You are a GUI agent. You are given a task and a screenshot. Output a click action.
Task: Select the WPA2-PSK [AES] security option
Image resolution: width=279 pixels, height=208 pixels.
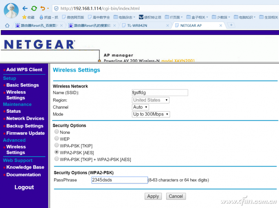[57, 152]
